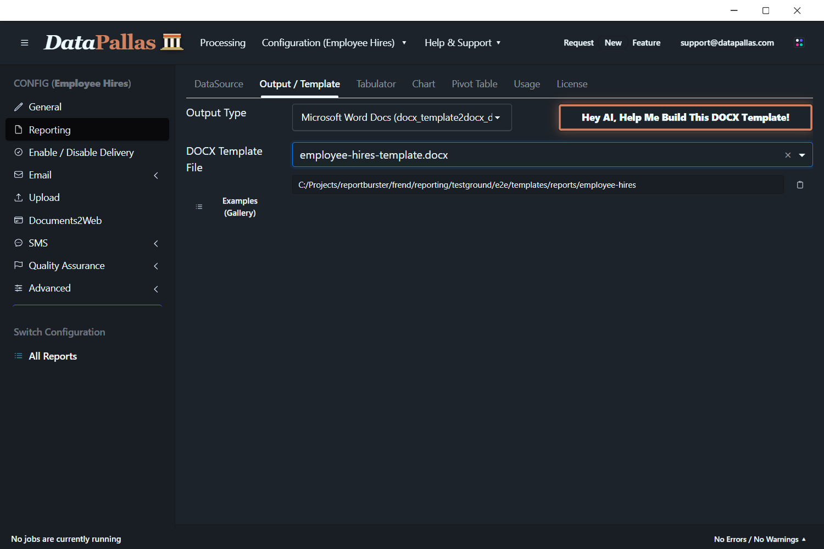The height and width of the screenshot is (549, 824).
Task: Switch to the License tab
Action: [572, 84]
